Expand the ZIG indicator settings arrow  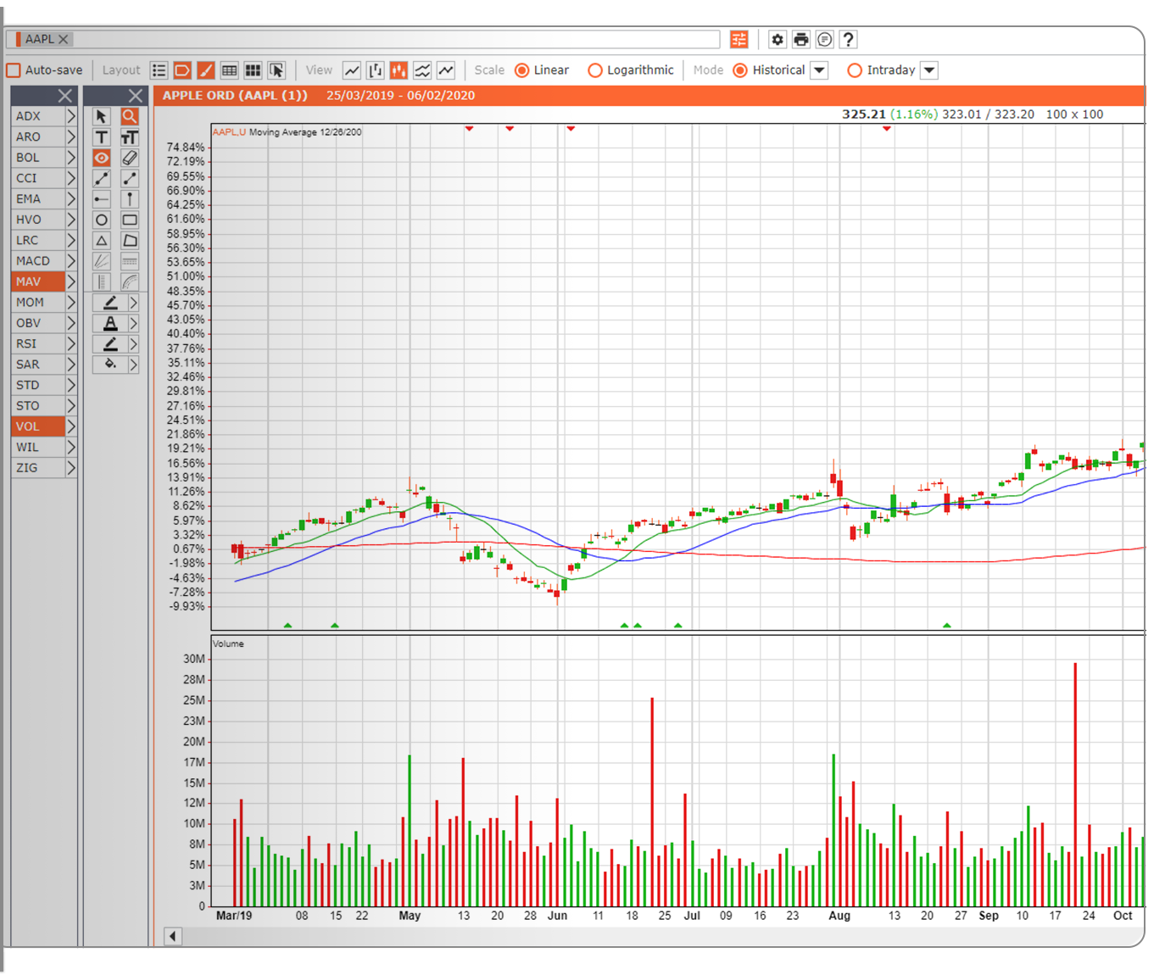(x=71, y=468)
